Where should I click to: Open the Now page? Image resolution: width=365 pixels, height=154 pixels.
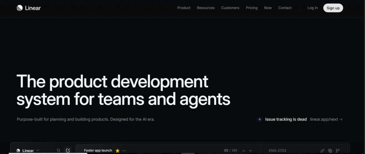(x=268, y=8)
